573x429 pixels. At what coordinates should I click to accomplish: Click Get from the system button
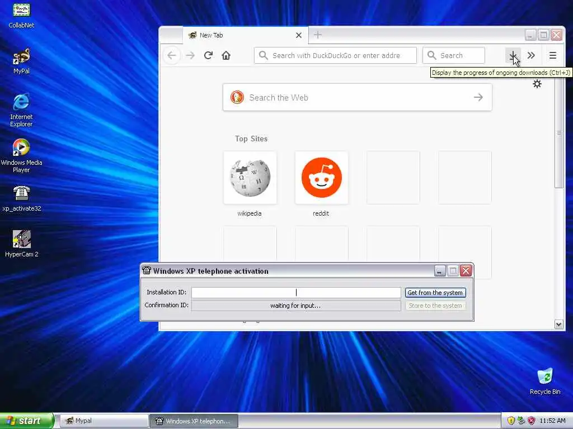pos(435,293)
